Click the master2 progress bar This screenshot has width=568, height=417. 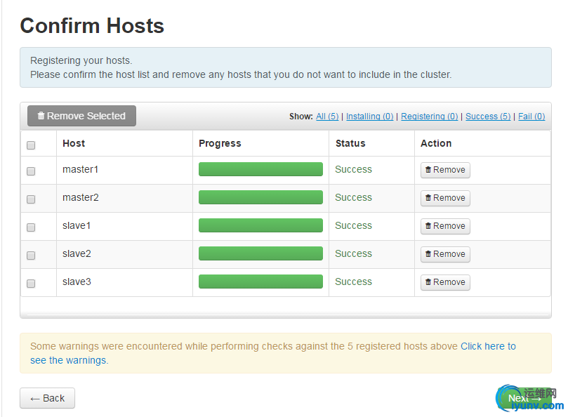click(x=260, y=197)
